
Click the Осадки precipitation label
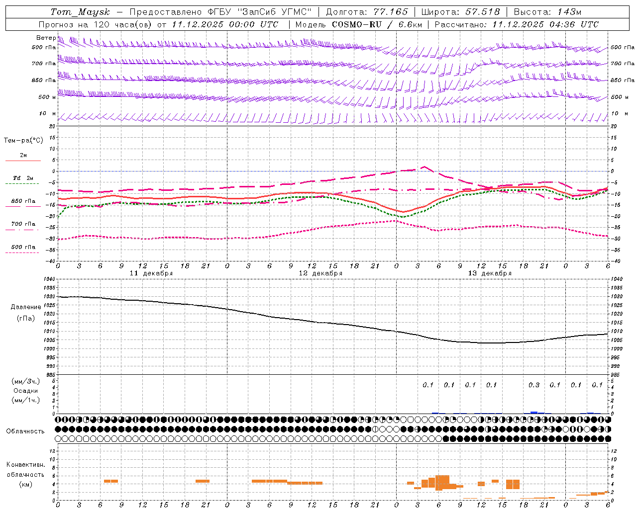[x=26, y=391]
